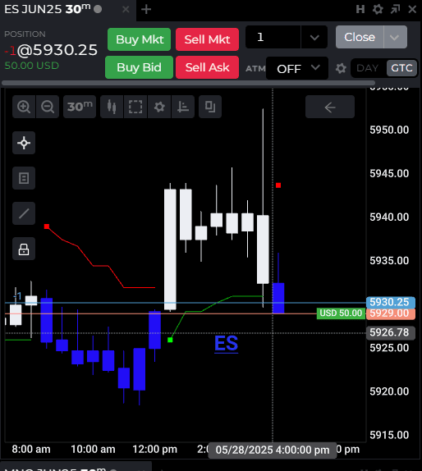Click the overlapping squares icon in chart toolbar
Screen dimensions: 422x471
pos(210,107)
